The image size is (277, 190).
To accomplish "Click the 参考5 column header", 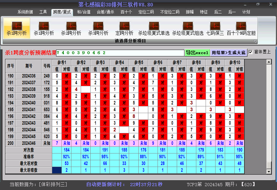I will coord(139,62).
